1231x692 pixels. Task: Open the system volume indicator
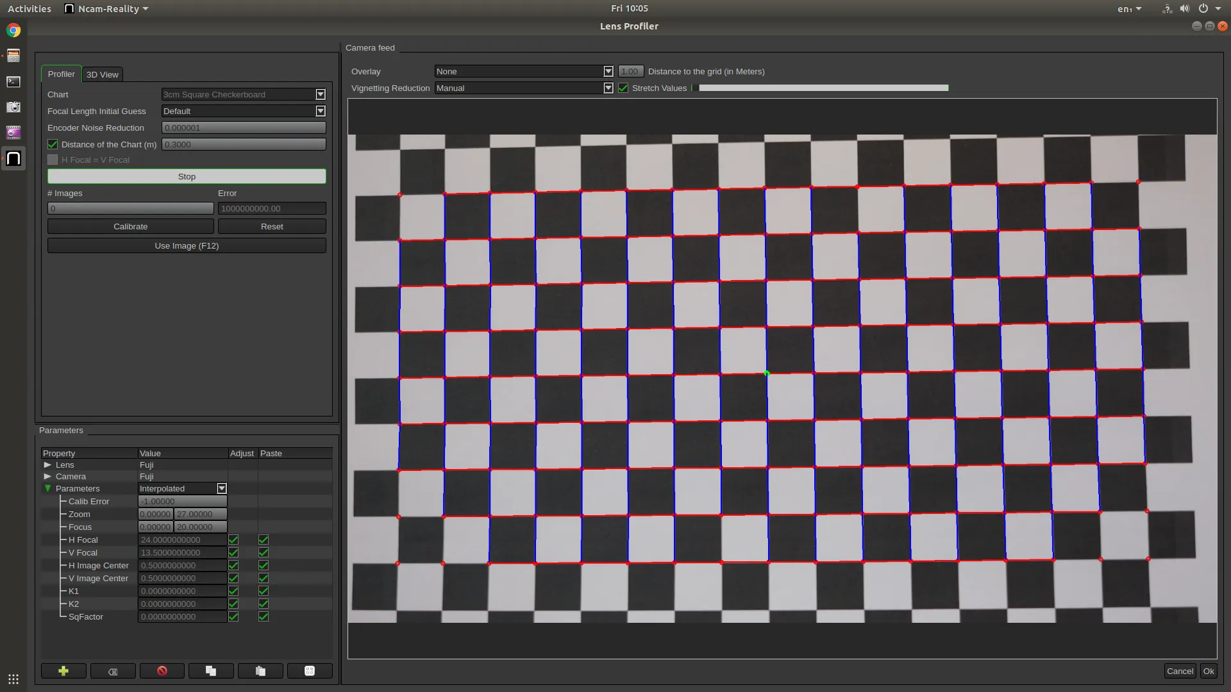[1185, 8]
